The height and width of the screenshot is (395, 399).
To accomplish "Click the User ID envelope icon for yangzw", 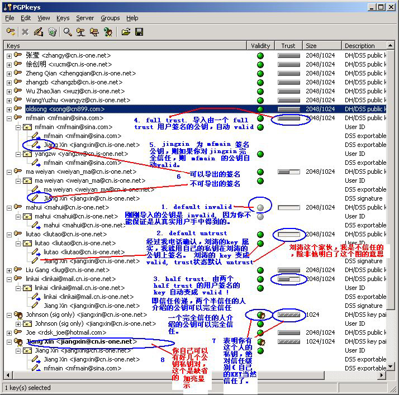I will coord(27,154).
